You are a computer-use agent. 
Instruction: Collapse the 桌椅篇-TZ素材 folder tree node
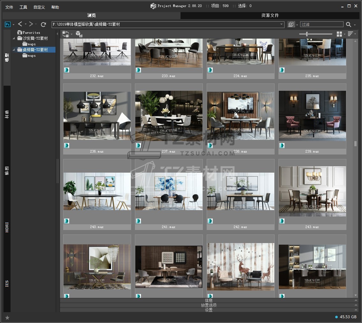(x=14, y=50)
